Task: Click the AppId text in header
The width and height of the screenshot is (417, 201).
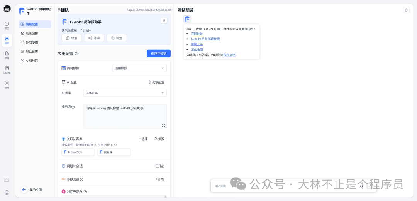Action: coord(148,10)
